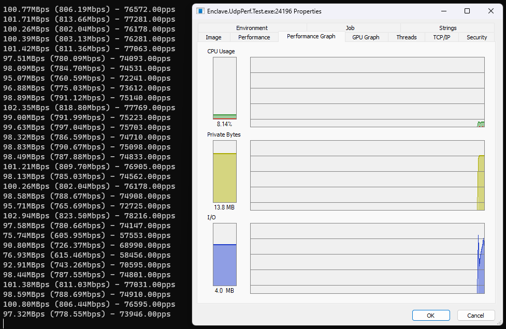The width and height of the screenshot is (506, 329).
Task: Click terminal line 101.38MBps (811.03Mbps)
Action: [89, 285]
